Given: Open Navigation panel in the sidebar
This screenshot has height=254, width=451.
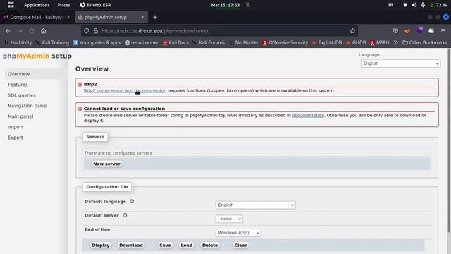Looking at the screenshot, I should pyautogui.click(x=27, y=106).
